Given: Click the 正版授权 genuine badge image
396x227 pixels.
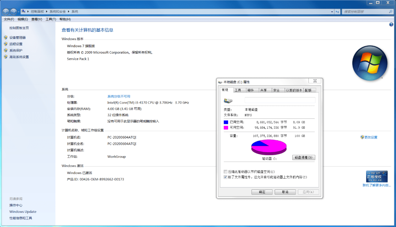Looking at the screenshot, I should click(377, 177).
